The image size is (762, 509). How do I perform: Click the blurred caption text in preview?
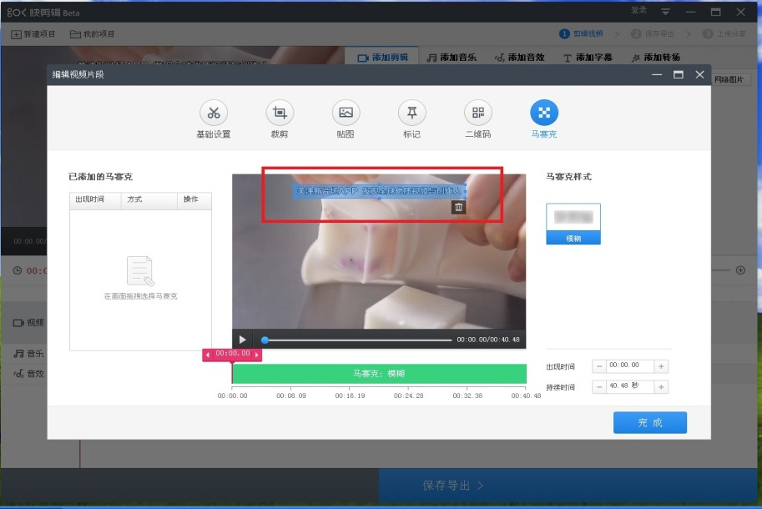tap(379, 191)
